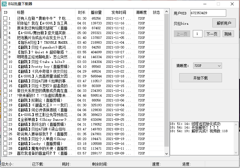Click the 发布时间 column header
Image resolution: width=240 pixels, height=168 pixels.
tap(119, 13)
